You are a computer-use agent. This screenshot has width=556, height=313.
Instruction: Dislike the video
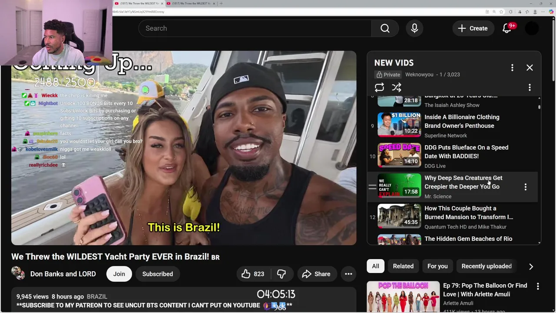(x=281, y=274)
